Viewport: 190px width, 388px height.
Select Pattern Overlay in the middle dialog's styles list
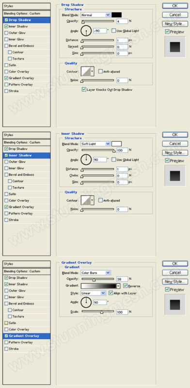click(x=21, y=213)
